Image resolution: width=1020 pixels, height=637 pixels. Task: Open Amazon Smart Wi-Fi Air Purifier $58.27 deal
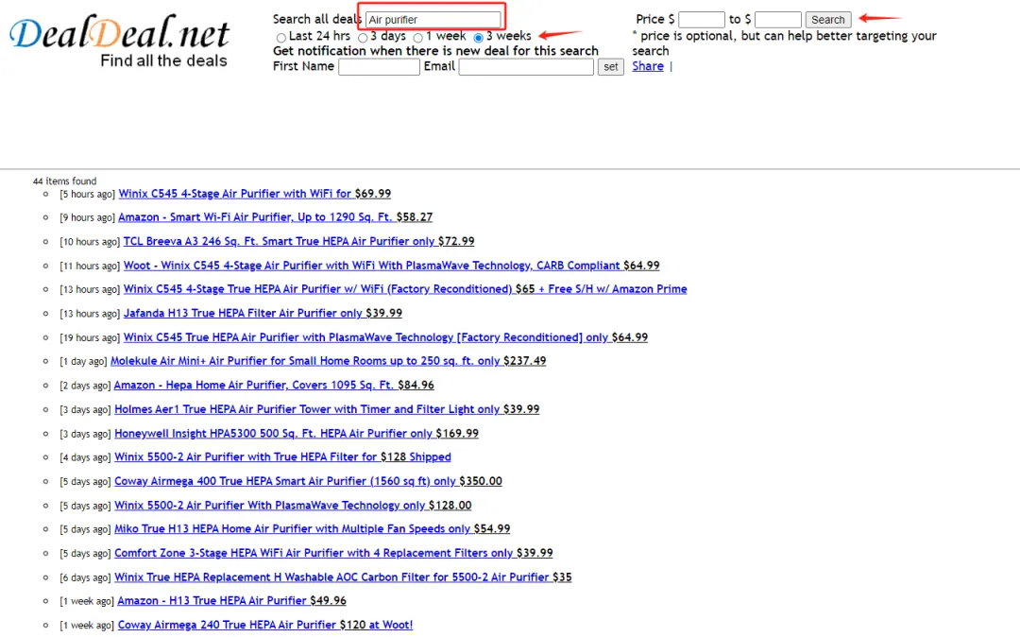pos(275,217)
